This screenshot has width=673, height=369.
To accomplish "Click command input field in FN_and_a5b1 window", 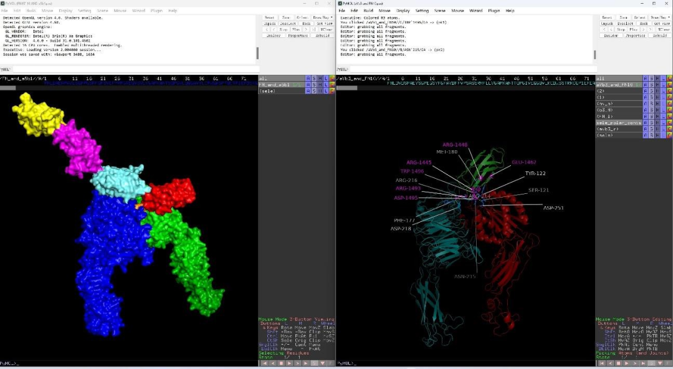I will (135, 69).
